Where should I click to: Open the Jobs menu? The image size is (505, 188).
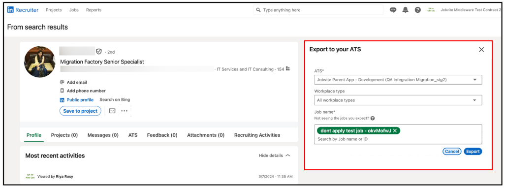coord(74,10)
